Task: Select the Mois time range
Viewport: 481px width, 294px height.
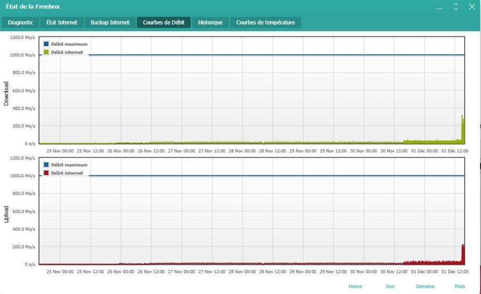Action: [460, 286]
